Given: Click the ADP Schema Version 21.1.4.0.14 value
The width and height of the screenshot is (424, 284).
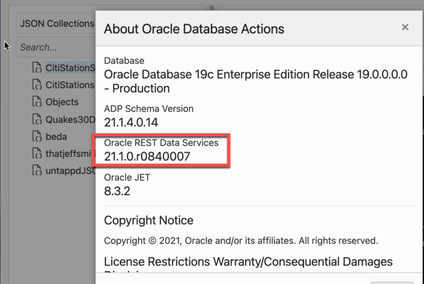Looking at the screenshot, I should tap(131, 122).
